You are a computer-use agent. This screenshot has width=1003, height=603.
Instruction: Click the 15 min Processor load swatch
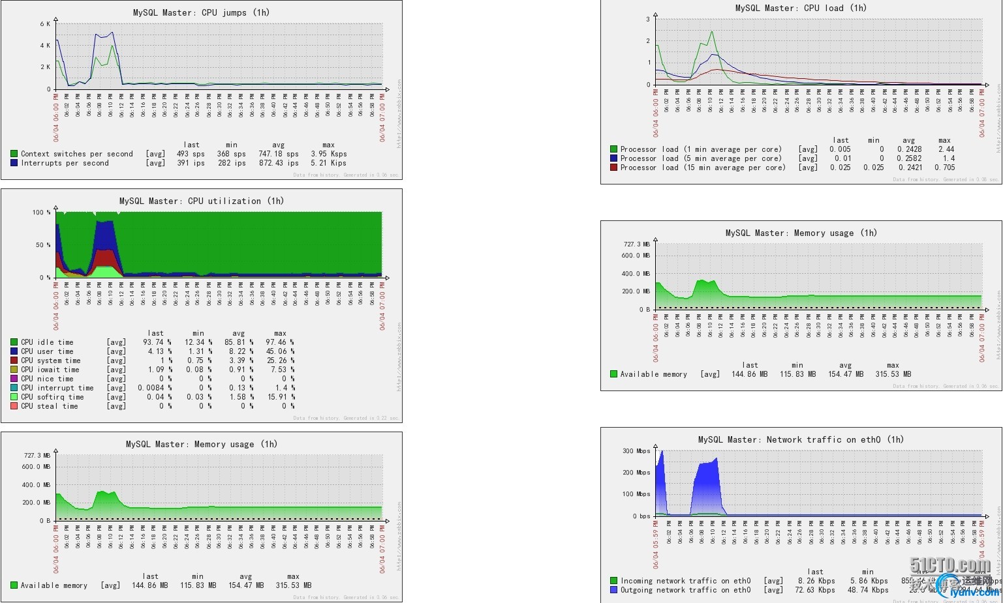[613, 168]
